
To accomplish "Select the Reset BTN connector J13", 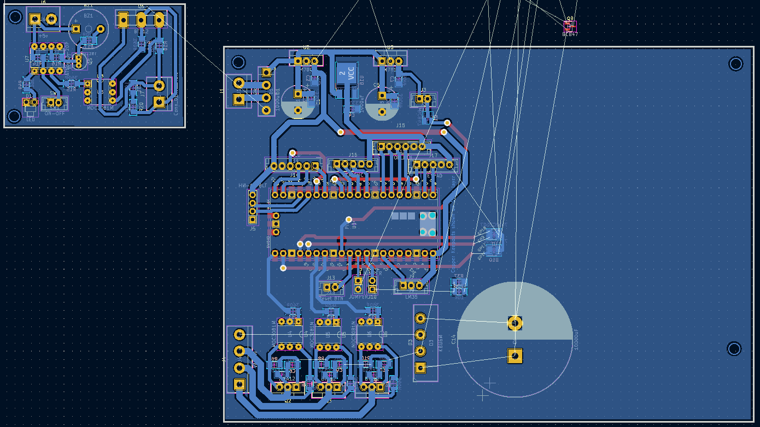I will tap(331, 287).
